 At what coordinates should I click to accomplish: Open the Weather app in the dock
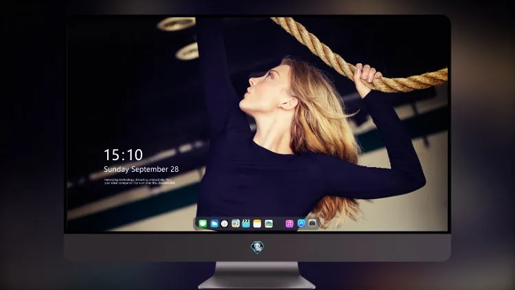214,223
